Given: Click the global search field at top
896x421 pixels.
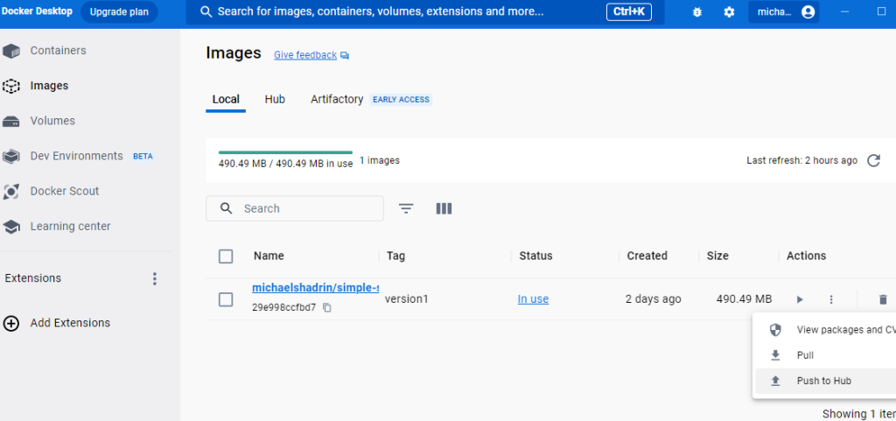Looking at the screenshot, I should click(x=424, y=12).
